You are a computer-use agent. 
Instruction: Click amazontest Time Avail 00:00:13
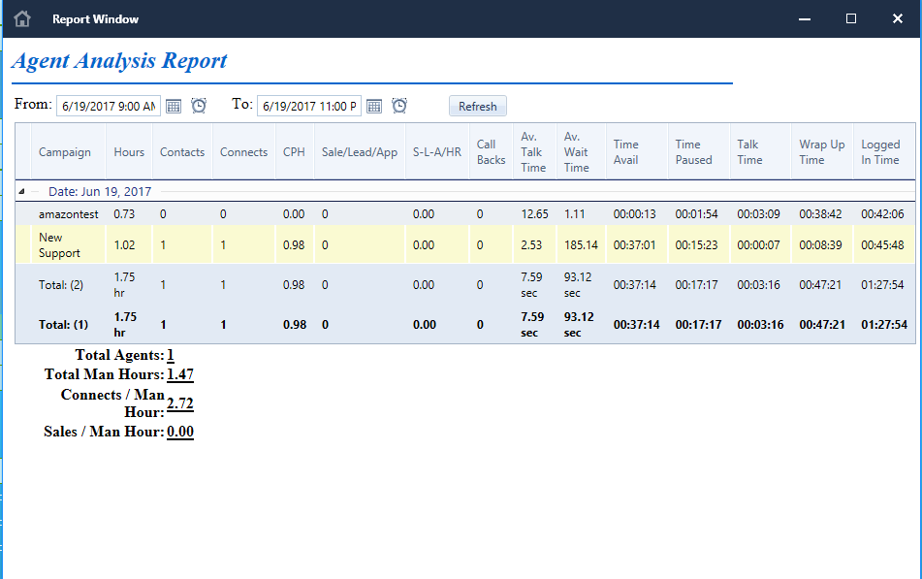tap(634, 214)
